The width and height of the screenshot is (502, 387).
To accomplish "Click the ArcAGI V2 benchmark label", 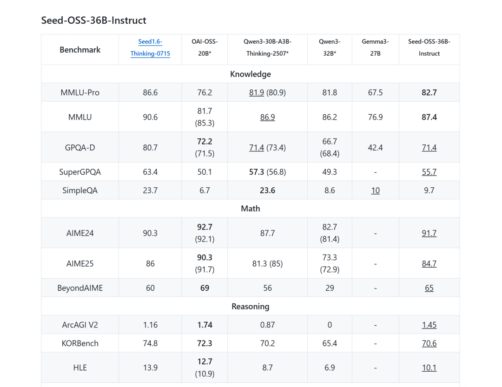I will (x=80, y=325).
